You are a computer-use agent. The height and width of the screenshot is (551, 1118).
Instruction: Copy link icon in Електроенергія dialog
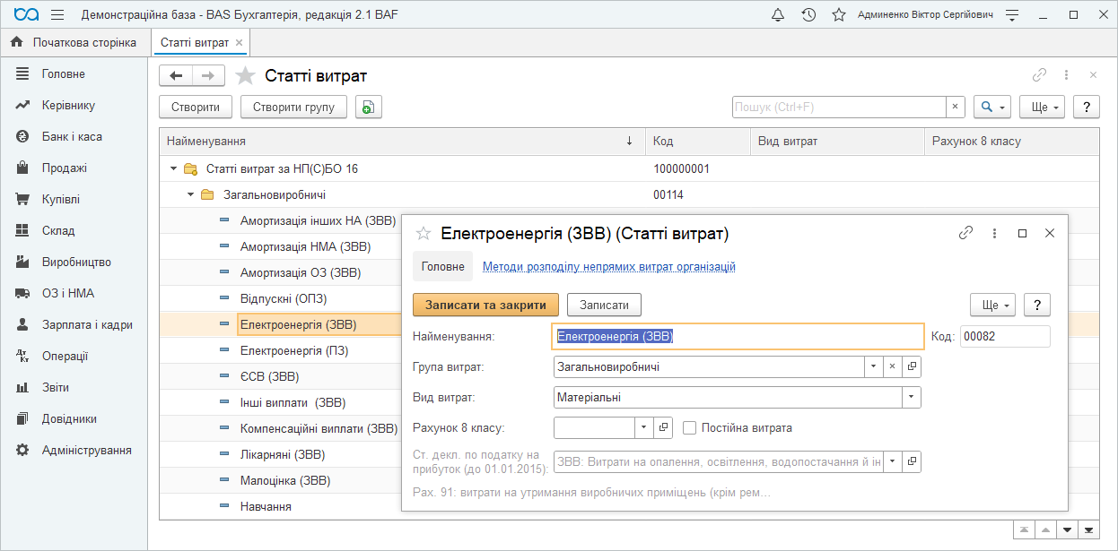pyautogui.click(x=965, y=233)
